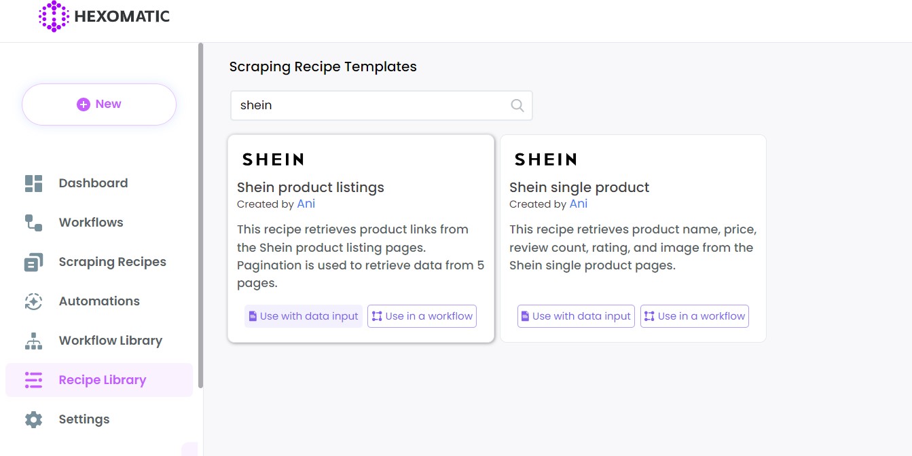The width and height of the screenshot is (912, 456).
Task: Click Use in a workflow for Shein single product
Action: pos(694,316)
